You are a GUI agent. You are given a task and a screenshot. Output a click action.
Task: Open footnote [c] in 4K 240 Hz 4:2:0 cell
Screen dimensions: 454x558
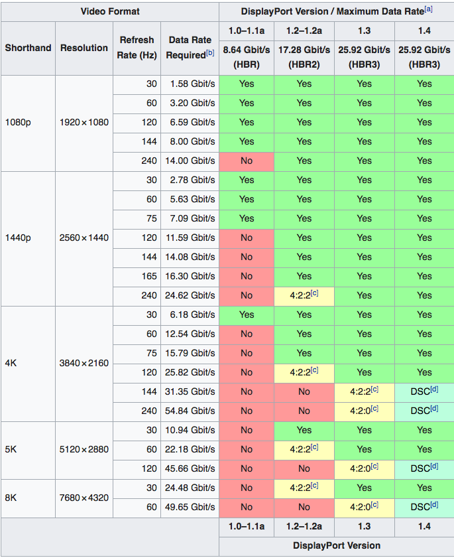pyautogui.click(x=374, y=408)
